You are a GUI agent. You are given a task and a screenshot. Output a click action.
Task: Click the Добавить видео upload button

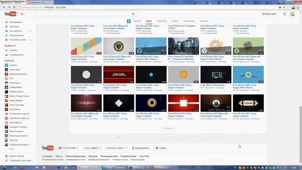point(269,14)
